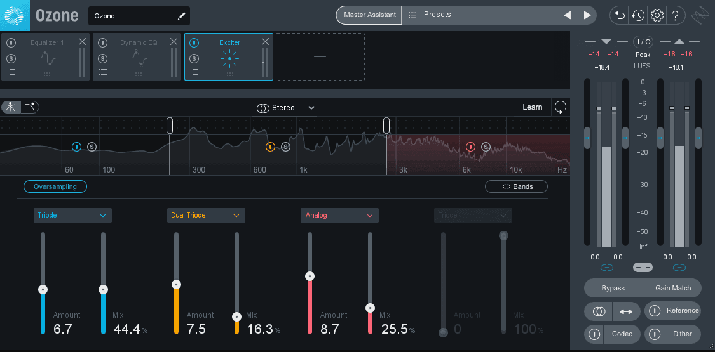
Task: Click the Master Assistant button
Action: point(369,15)
